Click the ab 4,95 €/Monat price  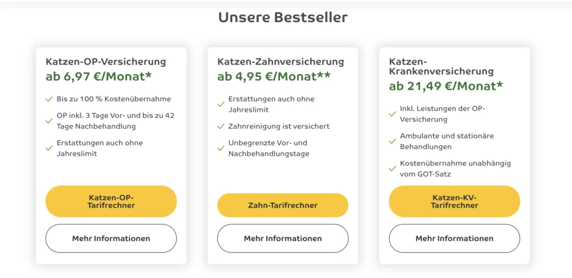274,76
